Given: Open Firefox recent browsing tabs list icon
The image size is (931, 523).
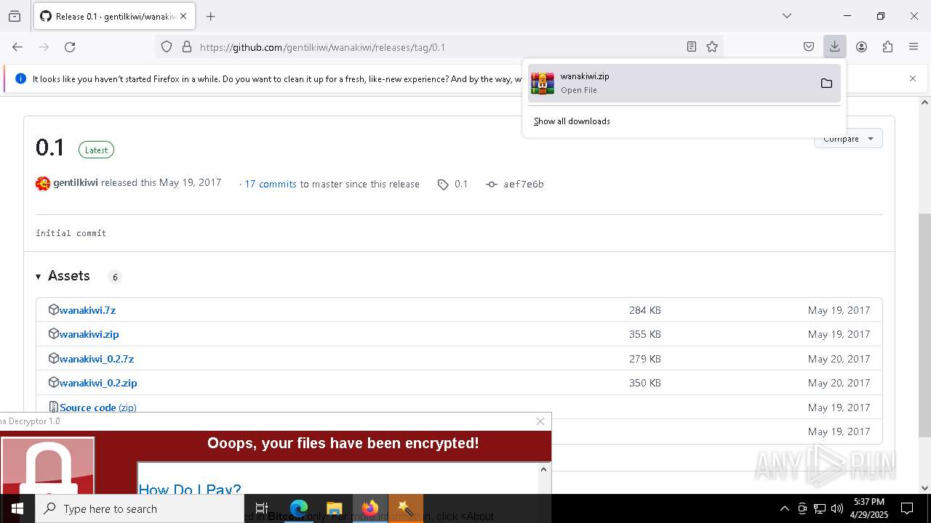Looking at the screenshot, I should coord(15,16).
